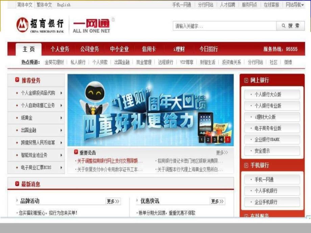This screenshot has height=233, width=311.
Task: Open the 企业手机银行 button
Action: point(272,202)
